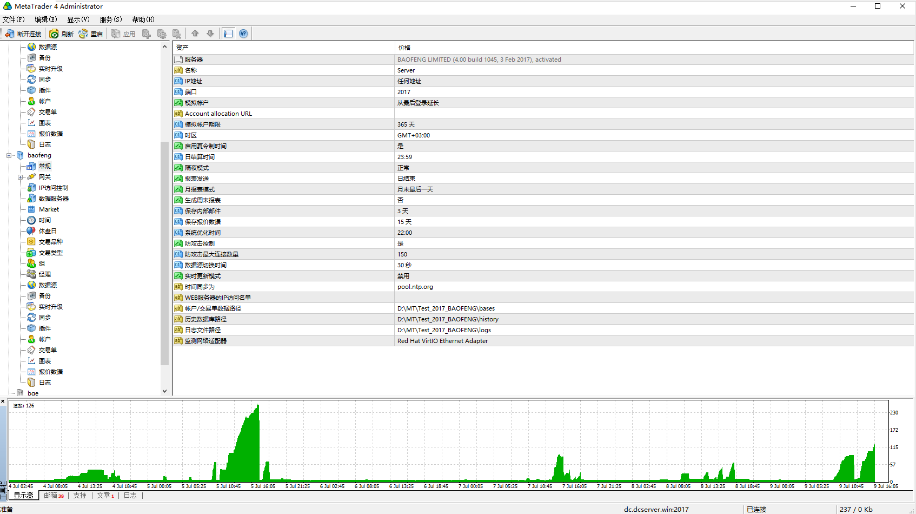This screenshot has width=916, height=514.
Task: Click baofeng 交易单 orders icon
Action: coord(31,350)
